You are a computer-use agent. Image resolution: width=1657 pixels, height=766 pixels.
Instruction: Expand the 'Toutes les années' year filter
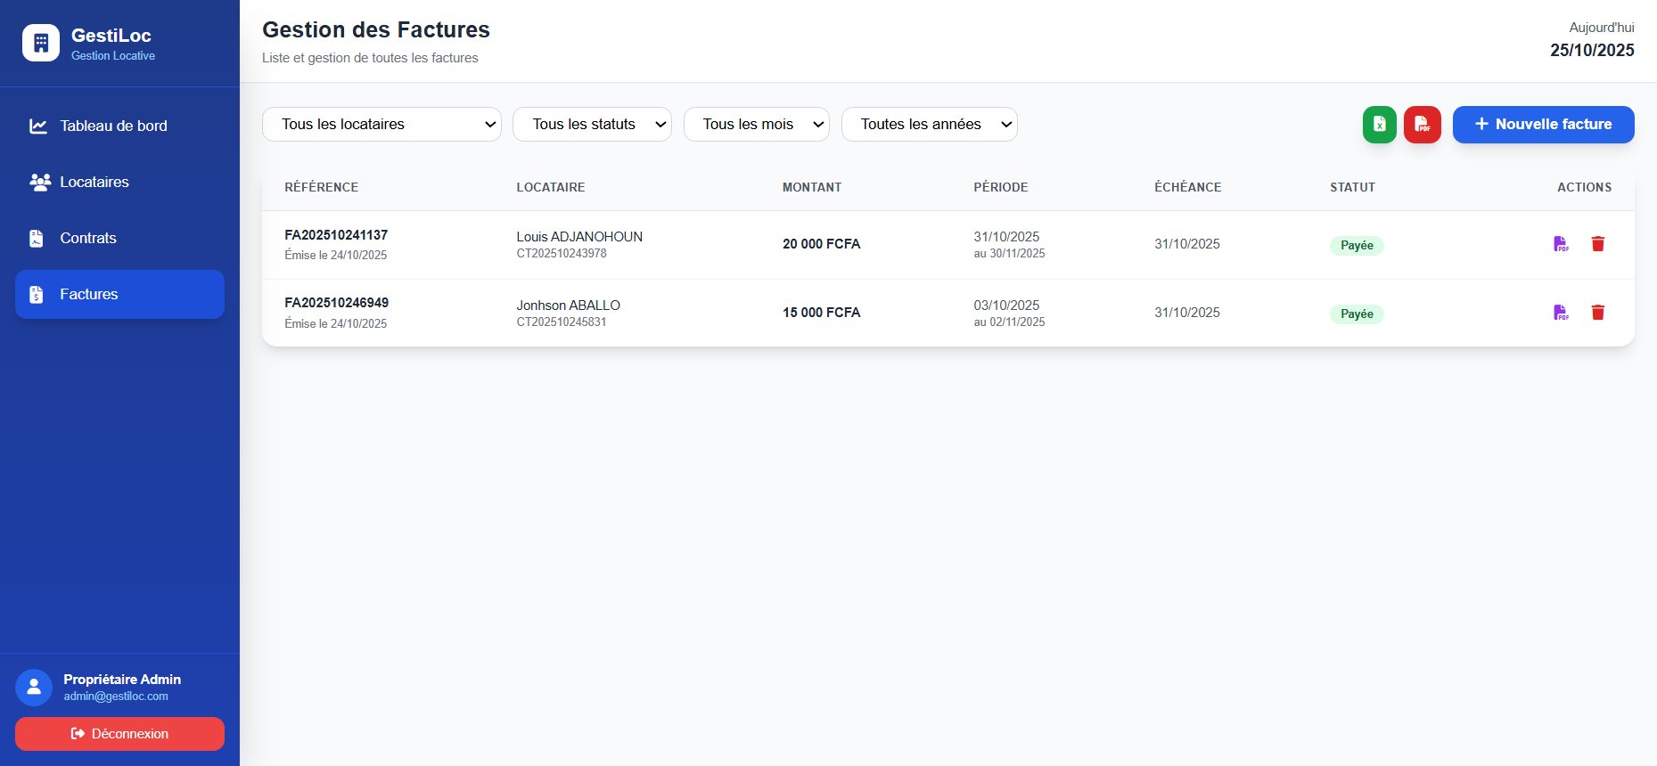coord(929,125)
